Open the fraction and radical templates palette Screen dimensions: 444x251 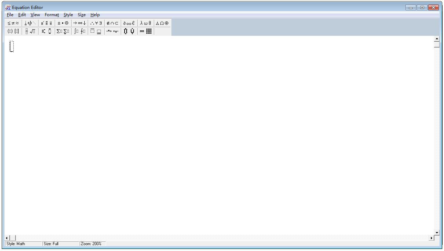30,31
